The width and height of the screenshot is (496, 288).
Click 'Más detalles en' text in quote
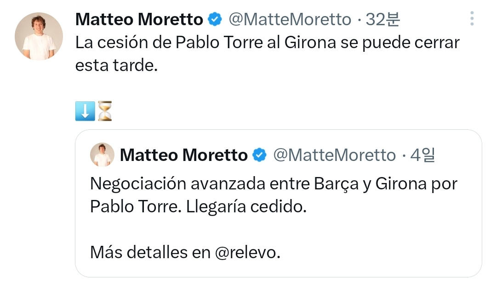pyautogui.click(x=150, y=252)
